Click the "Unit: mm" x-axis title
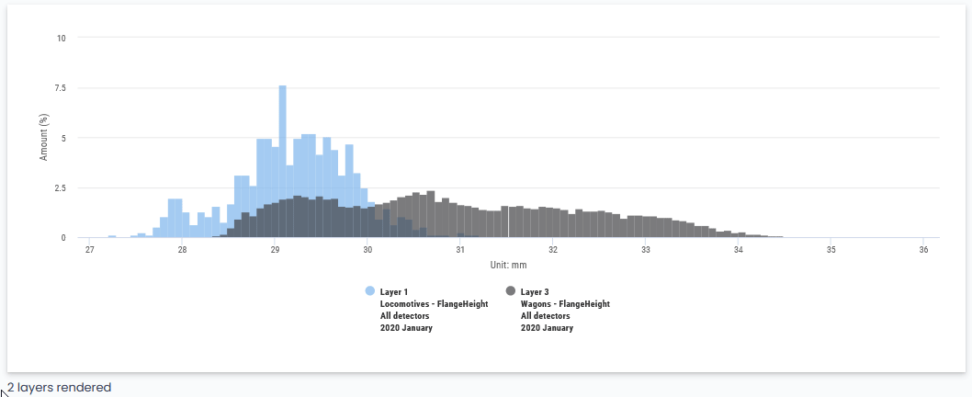The height and width of the screenshot is (397, 972). (508, 265)
